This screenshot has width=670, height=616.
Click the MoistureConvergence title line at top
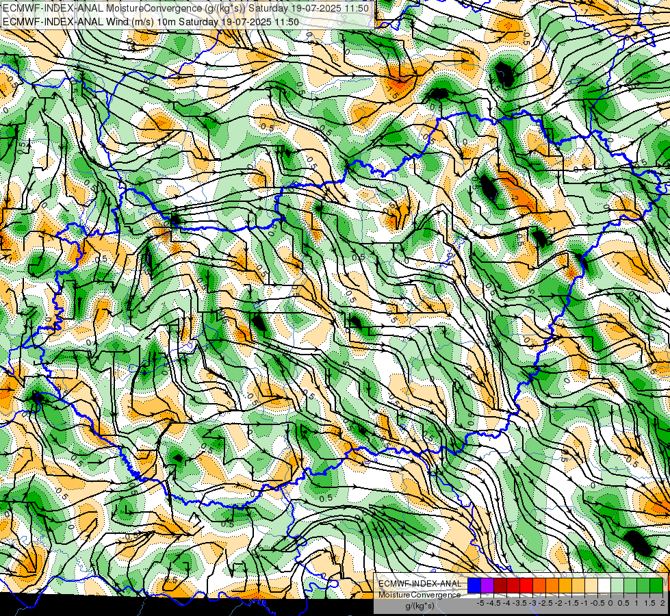coord(185,8)
